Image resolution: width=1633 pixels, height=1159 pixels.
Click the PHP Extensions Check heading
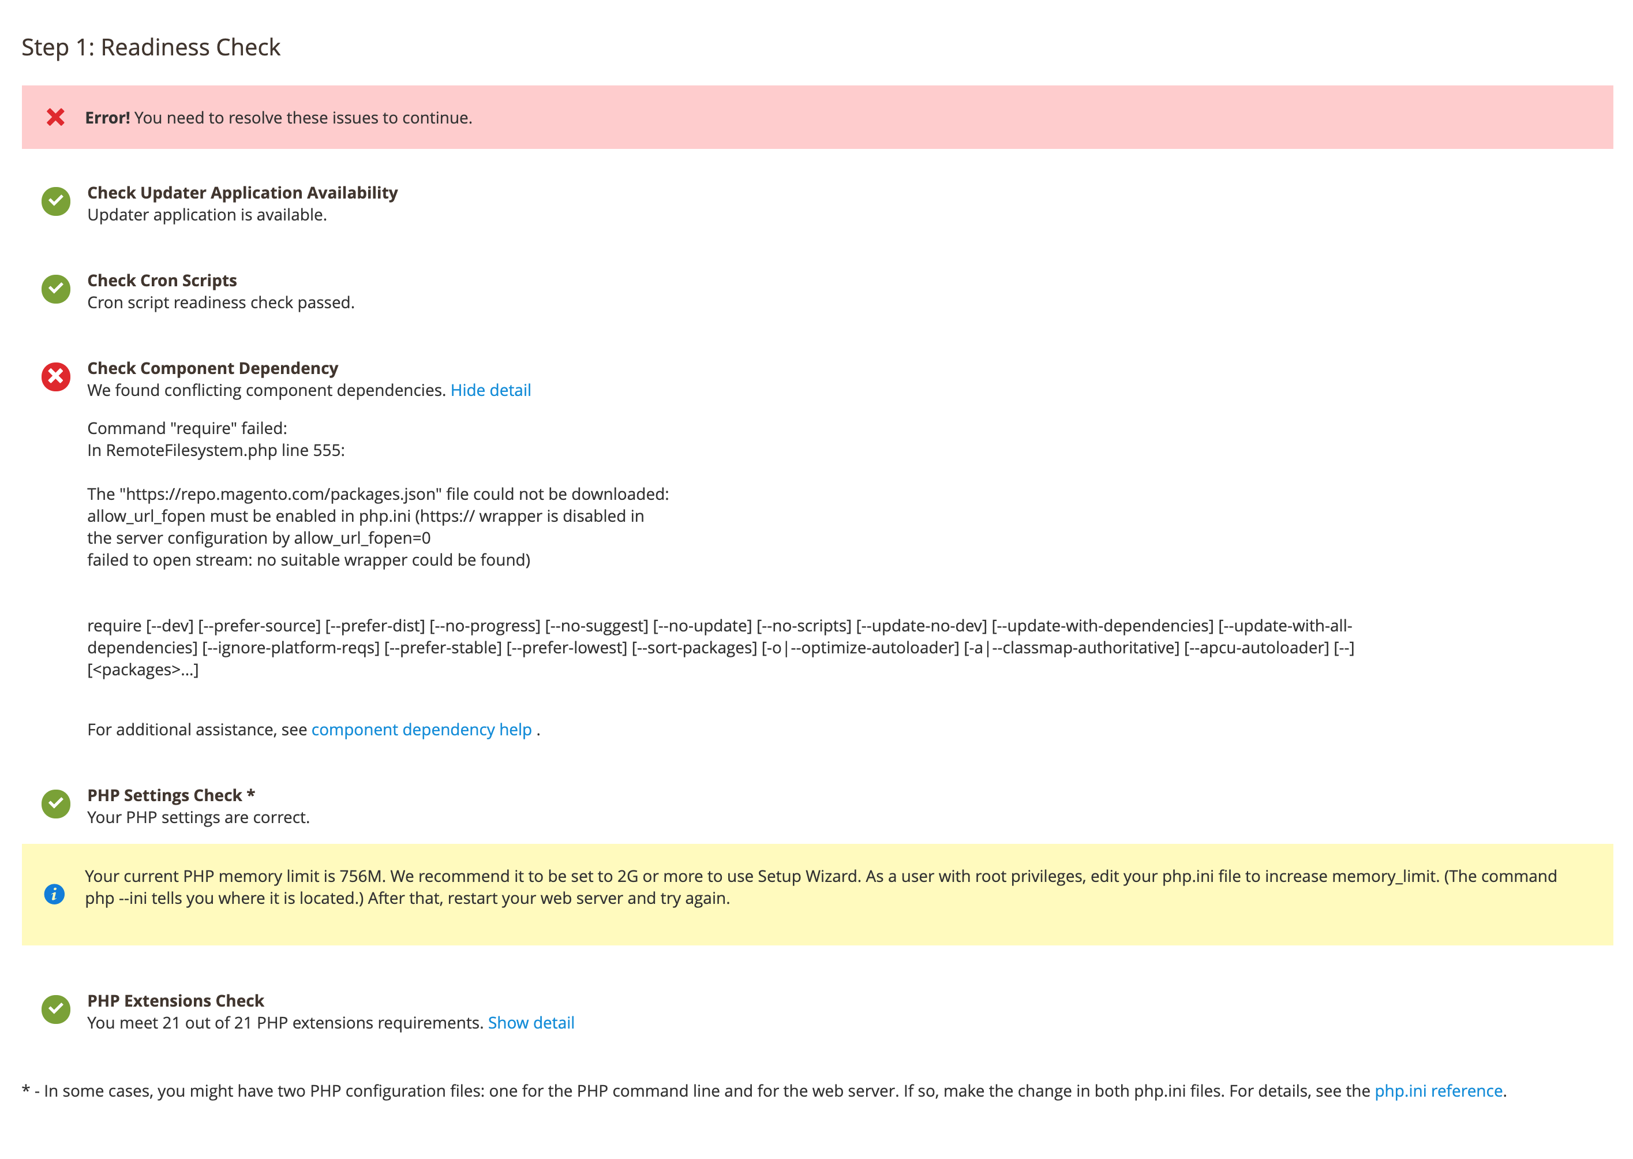tap(175, 1001)
